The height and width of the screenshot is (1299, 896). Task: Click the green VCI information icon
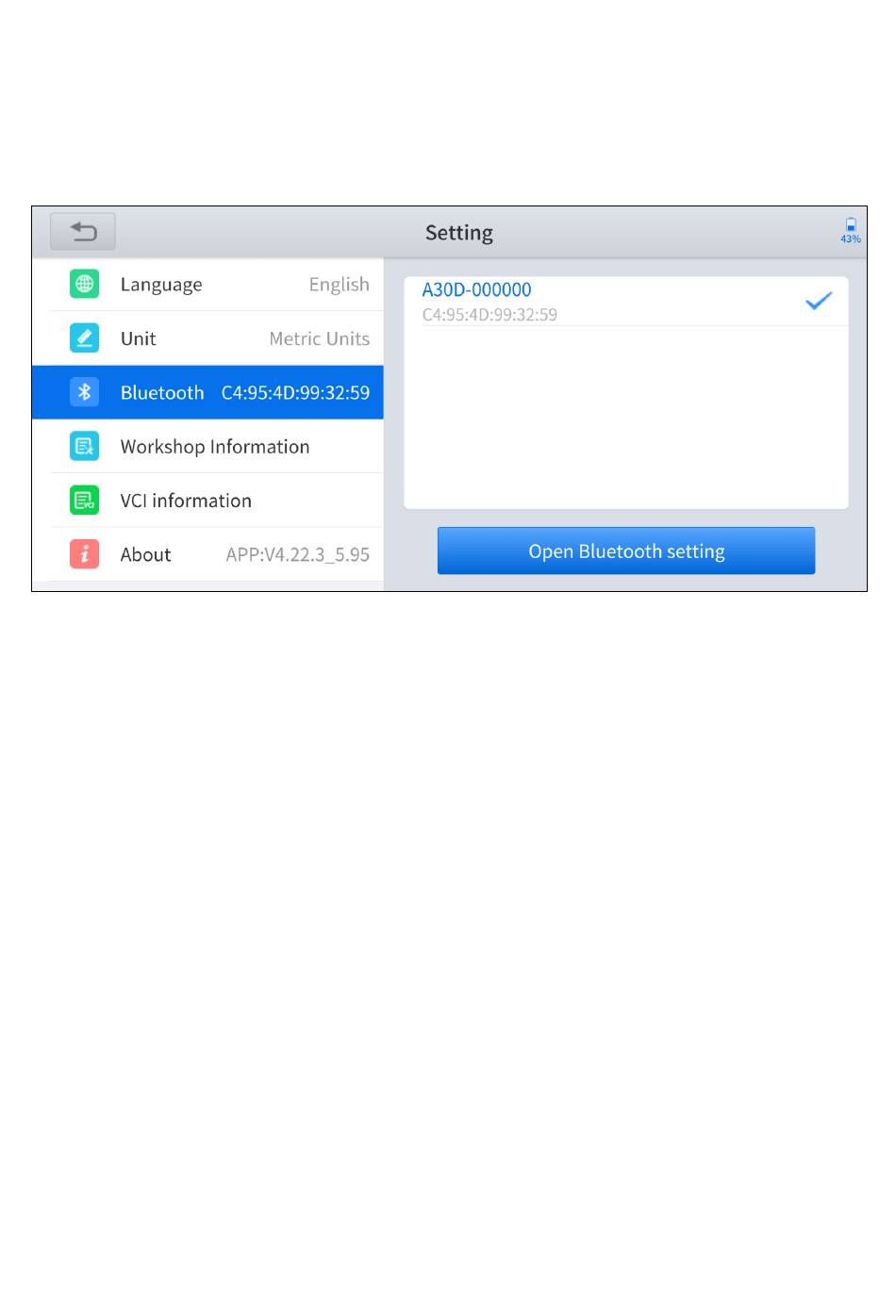pyautogui.click(x=84, y=500)
